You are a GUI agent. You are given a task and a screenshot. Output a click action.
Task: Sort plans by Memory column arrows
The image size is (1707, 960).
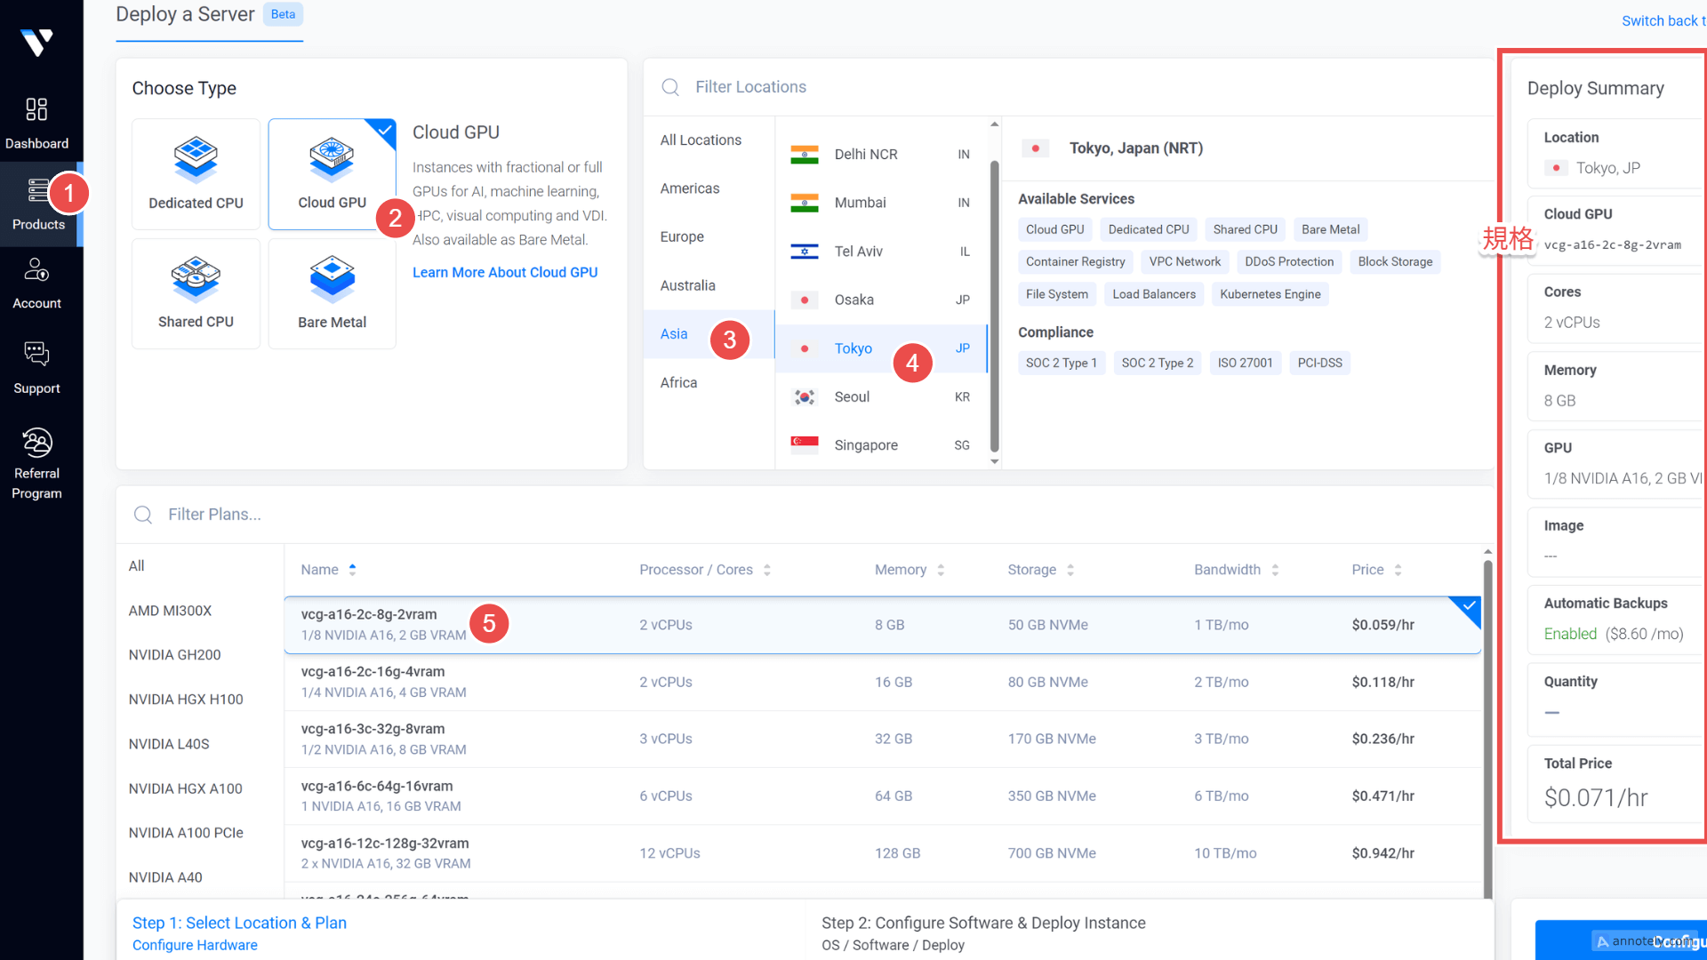click(x=941, y=570)
